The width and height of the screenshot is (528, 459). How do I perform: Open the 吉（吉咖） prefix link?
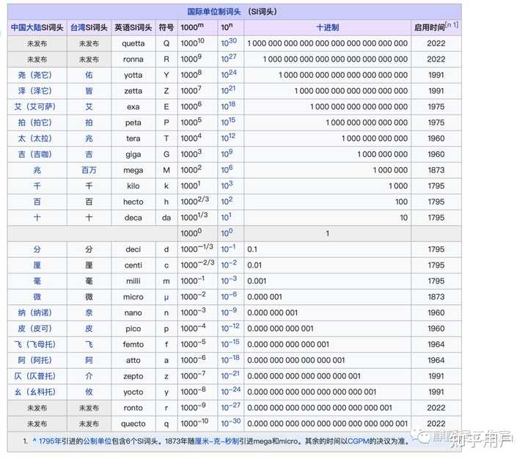click(35, 154)
